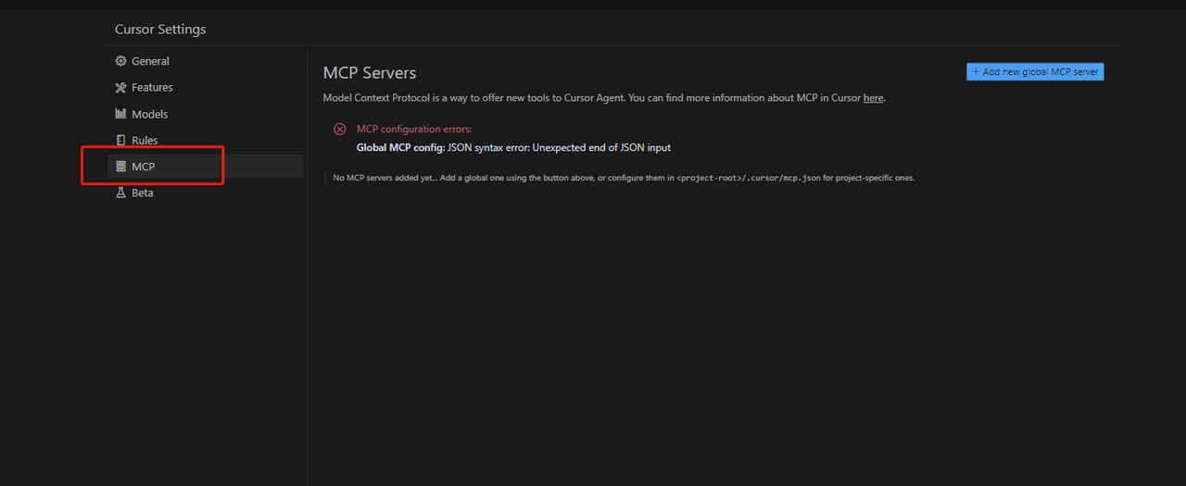This screenshot has width=1186, height=486.
Task: Select the MCP settings section
Action: [206, 167]
